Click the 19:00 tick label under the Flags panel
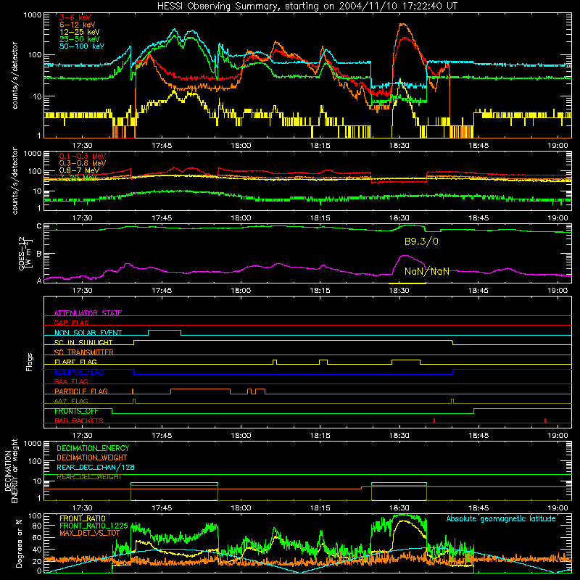Image resolution: width=580 pixels, height=580 pixels. 558,436
